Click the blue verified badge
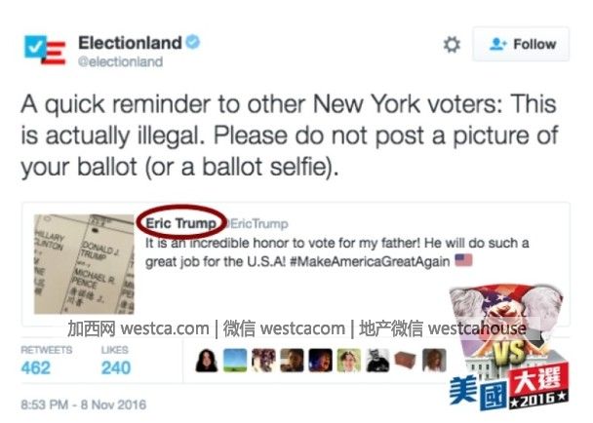593x423 pixels. (x=193, y=42)
